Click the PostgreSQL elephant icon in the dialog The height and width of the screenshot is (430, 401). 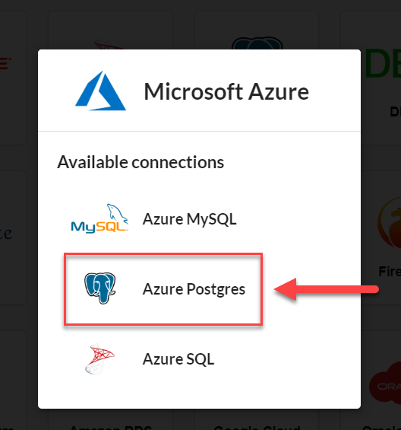[x=100, y=288]
